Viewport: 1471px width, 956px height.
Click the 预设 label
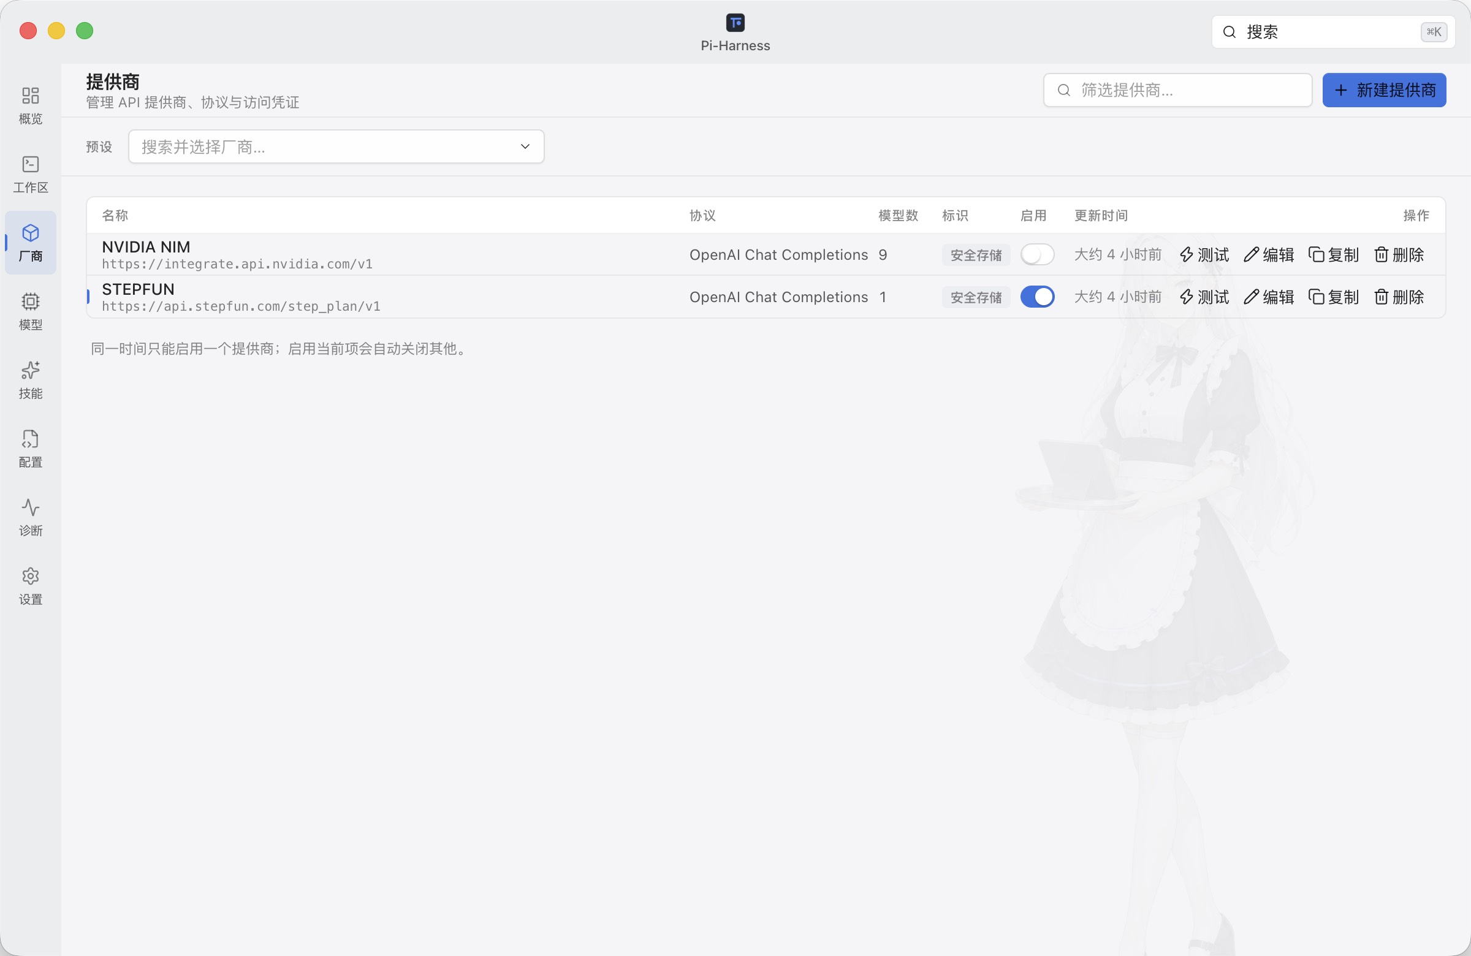pyautogui.click(x=99, y=146)
